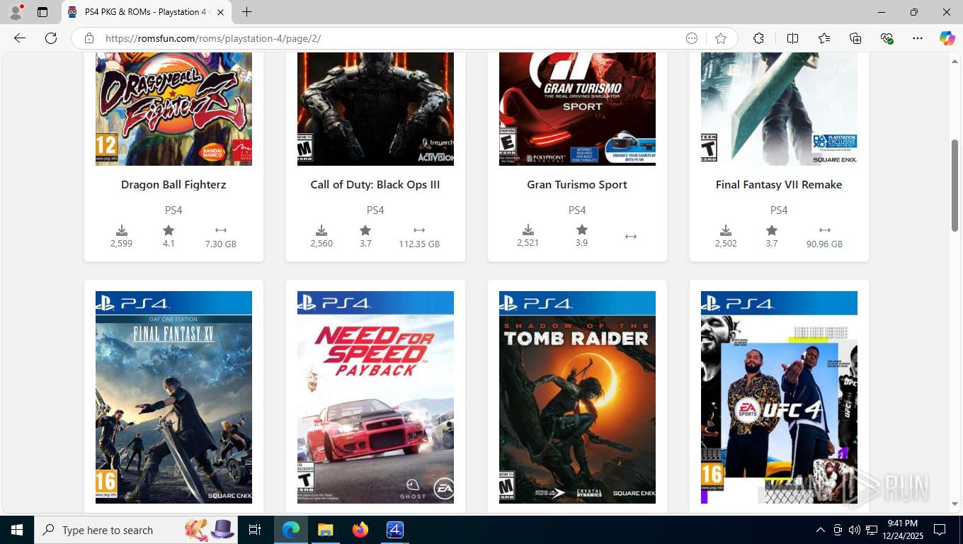963x544 pixels.
Task: Launch Copilot sidebar
Action: point(947,38)
